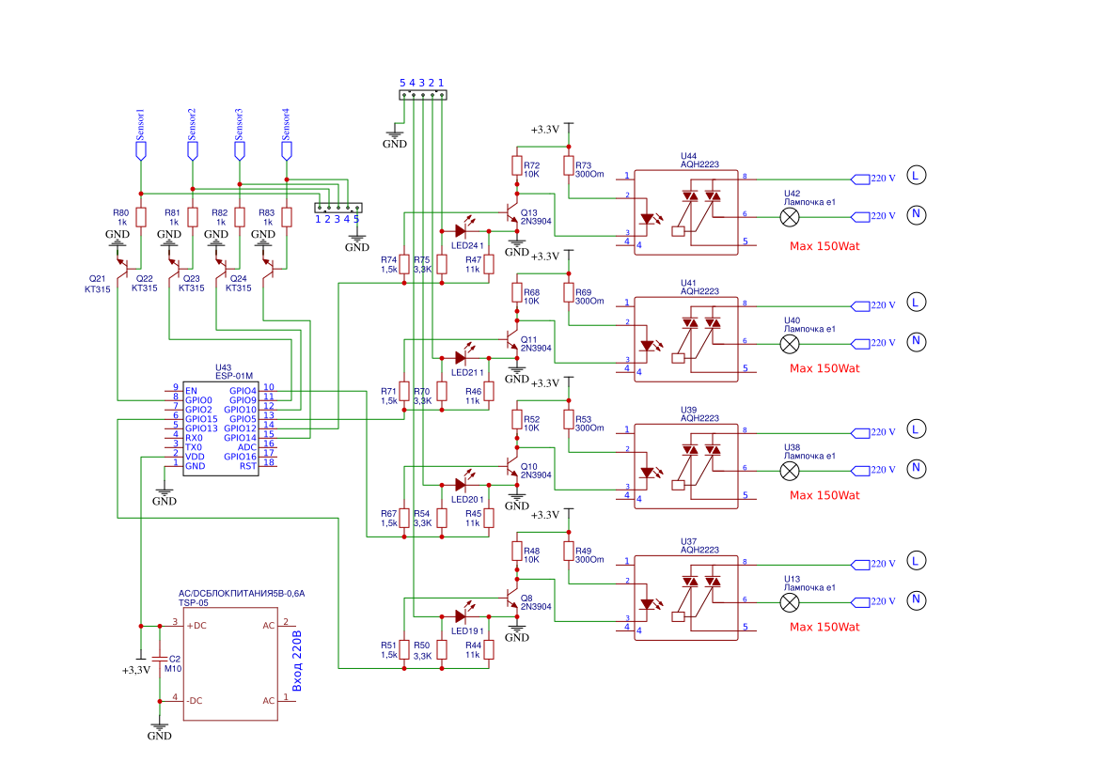Image resolution: width=1099 pixels, height=778 pixels.
Task: Select the L circle beside U37
Action: coord(916,560)
